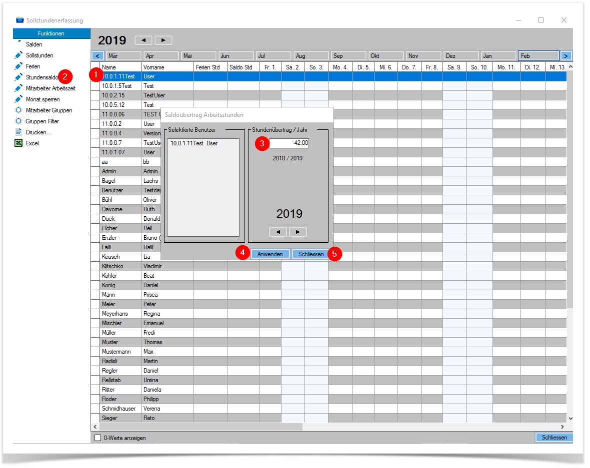This screenshot has height=468, width=590.
Task: Select the Okt month tab
Action: coord(385,56)
